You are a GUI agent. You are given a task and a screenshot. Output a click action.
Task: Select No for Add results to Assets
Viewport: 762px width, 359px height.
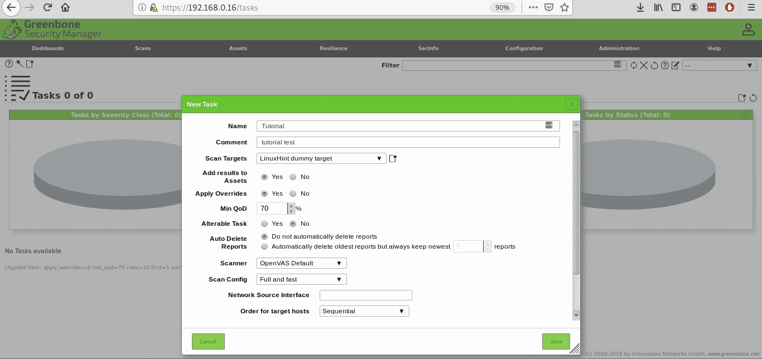pyautogui.click(x=293, y=177)
